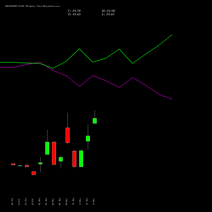212x212 pixels.
Task: Select the small red candlestick above 24 Feb
Action: click(27, 166)
